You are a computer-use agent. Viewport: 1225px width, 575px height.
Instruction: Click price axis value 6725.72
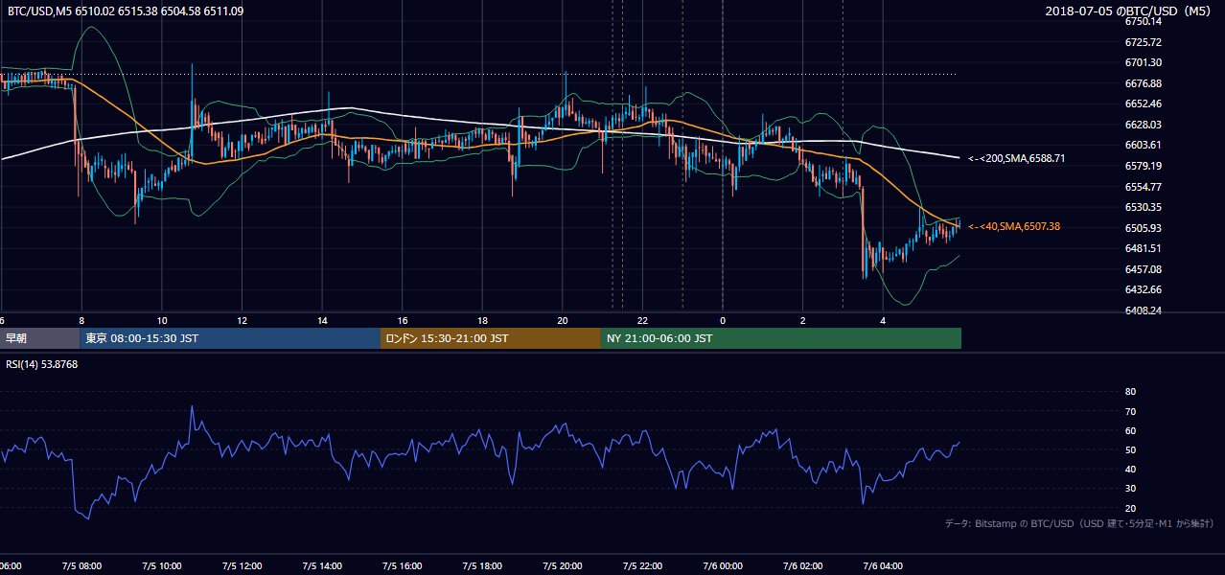click(x=1144, y=42)
